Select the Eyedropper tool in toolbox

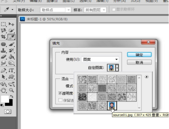(11, 37)
